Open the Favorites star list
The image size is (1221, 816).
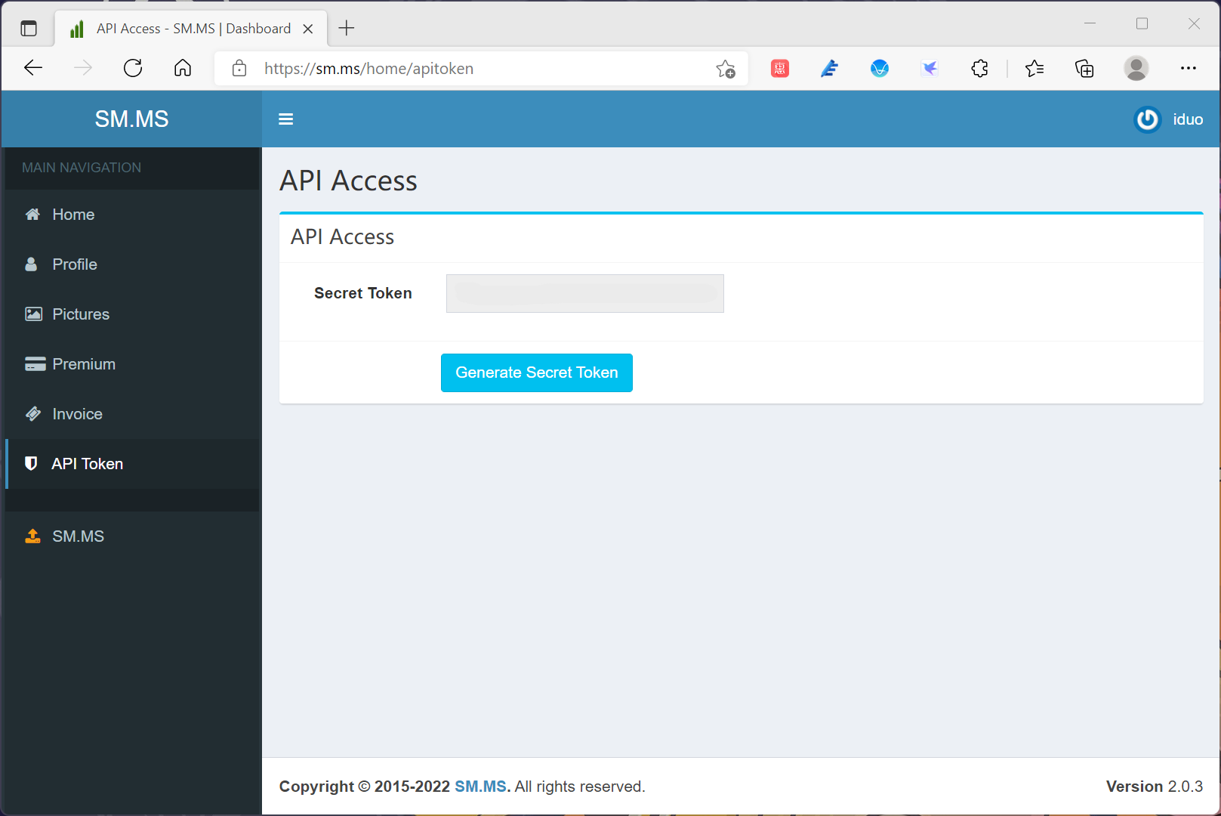coord(1034,69)
